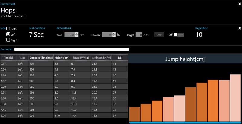Screen dimensions: 242x124
Task: Select the height cell 11.0
Action: [x=62, y=116]
